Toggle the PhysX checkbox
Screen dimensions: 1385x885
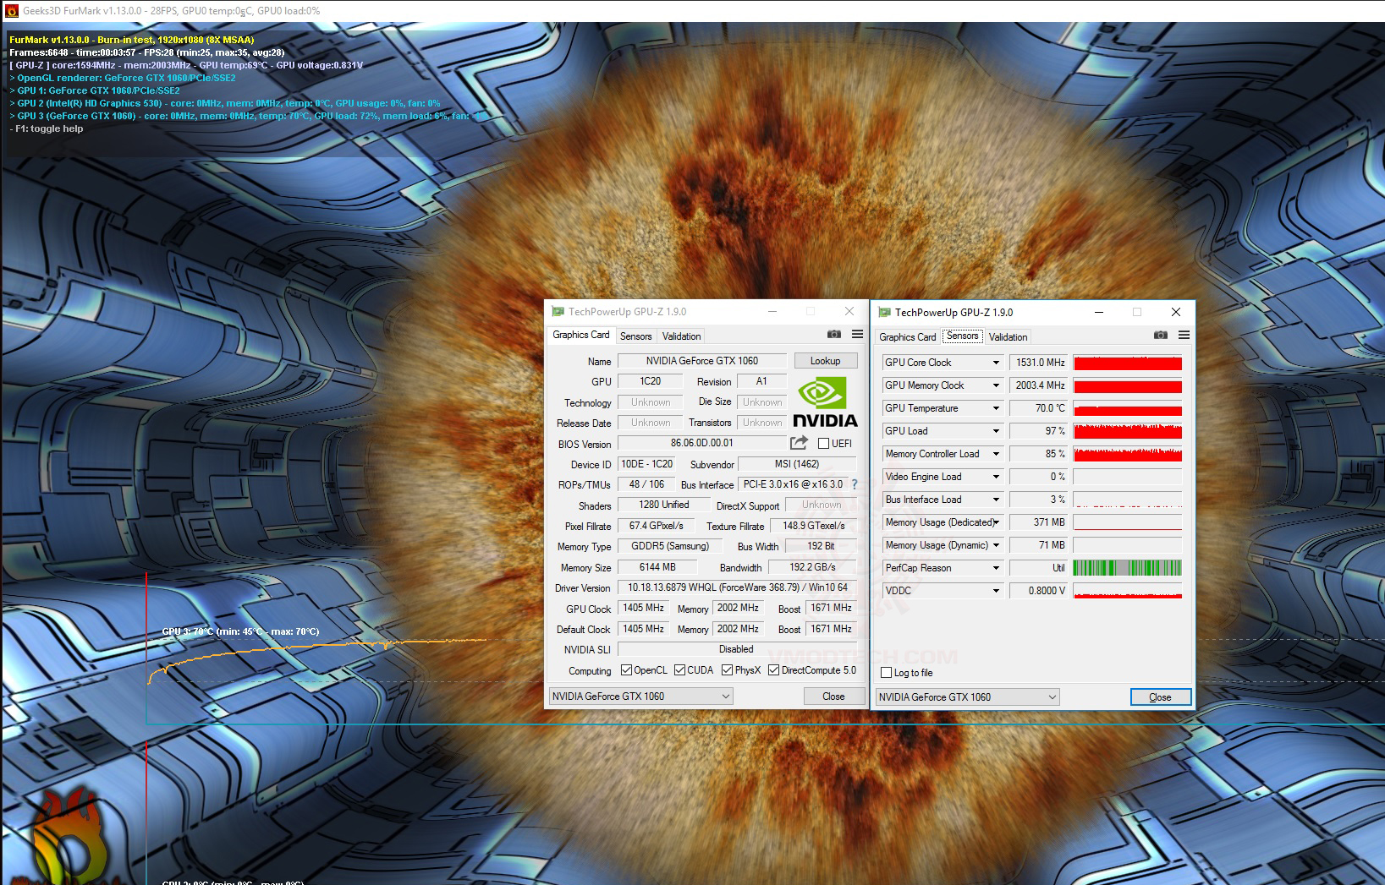tap(727, 670)
